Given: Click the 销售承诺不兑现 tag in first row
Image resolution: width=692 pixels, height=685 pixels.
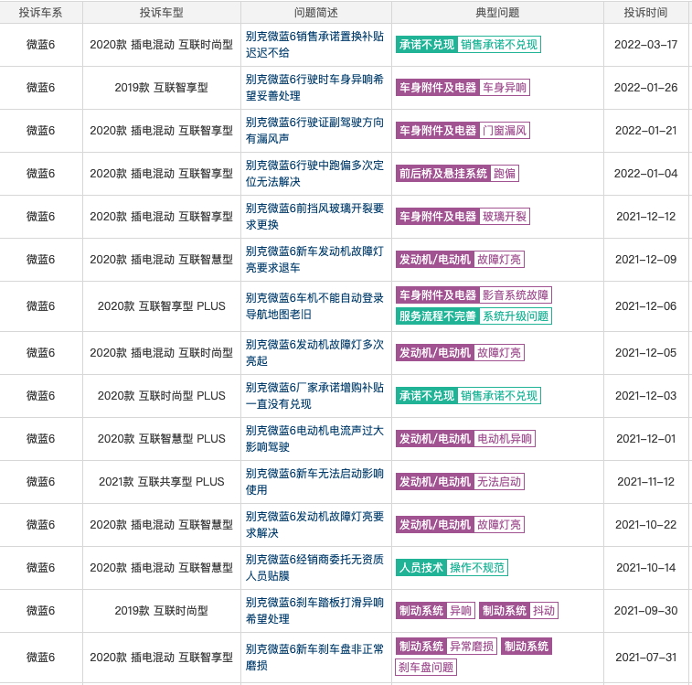Looking at the screenshot, I should 499,45.
